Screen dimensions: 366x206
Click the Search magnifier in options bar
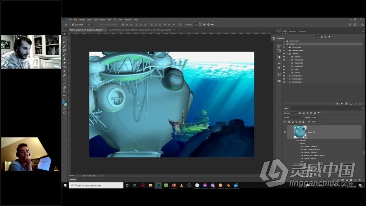pyautogui.click(x=350, y=24)
